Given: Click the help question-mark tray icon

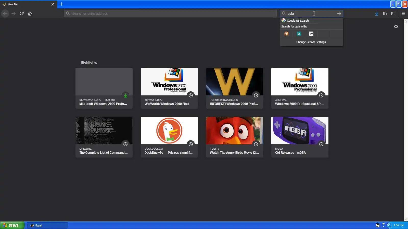Looking at the screenshot, I should 378,225.
